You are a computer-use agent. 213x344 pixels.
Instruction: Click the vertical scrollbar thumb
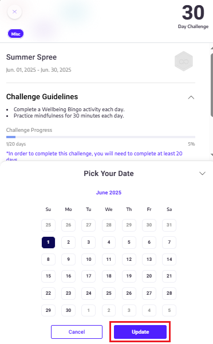[211, 85]
